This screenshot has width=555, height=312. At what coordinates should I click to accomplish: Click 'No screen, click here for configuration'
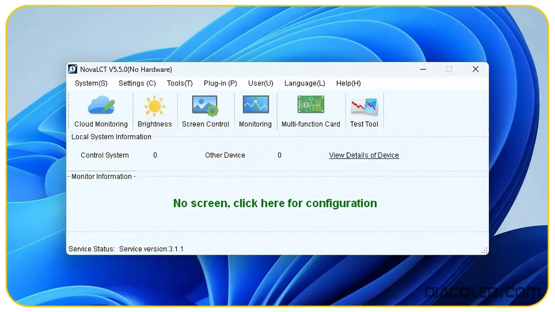tap(275, 203)
